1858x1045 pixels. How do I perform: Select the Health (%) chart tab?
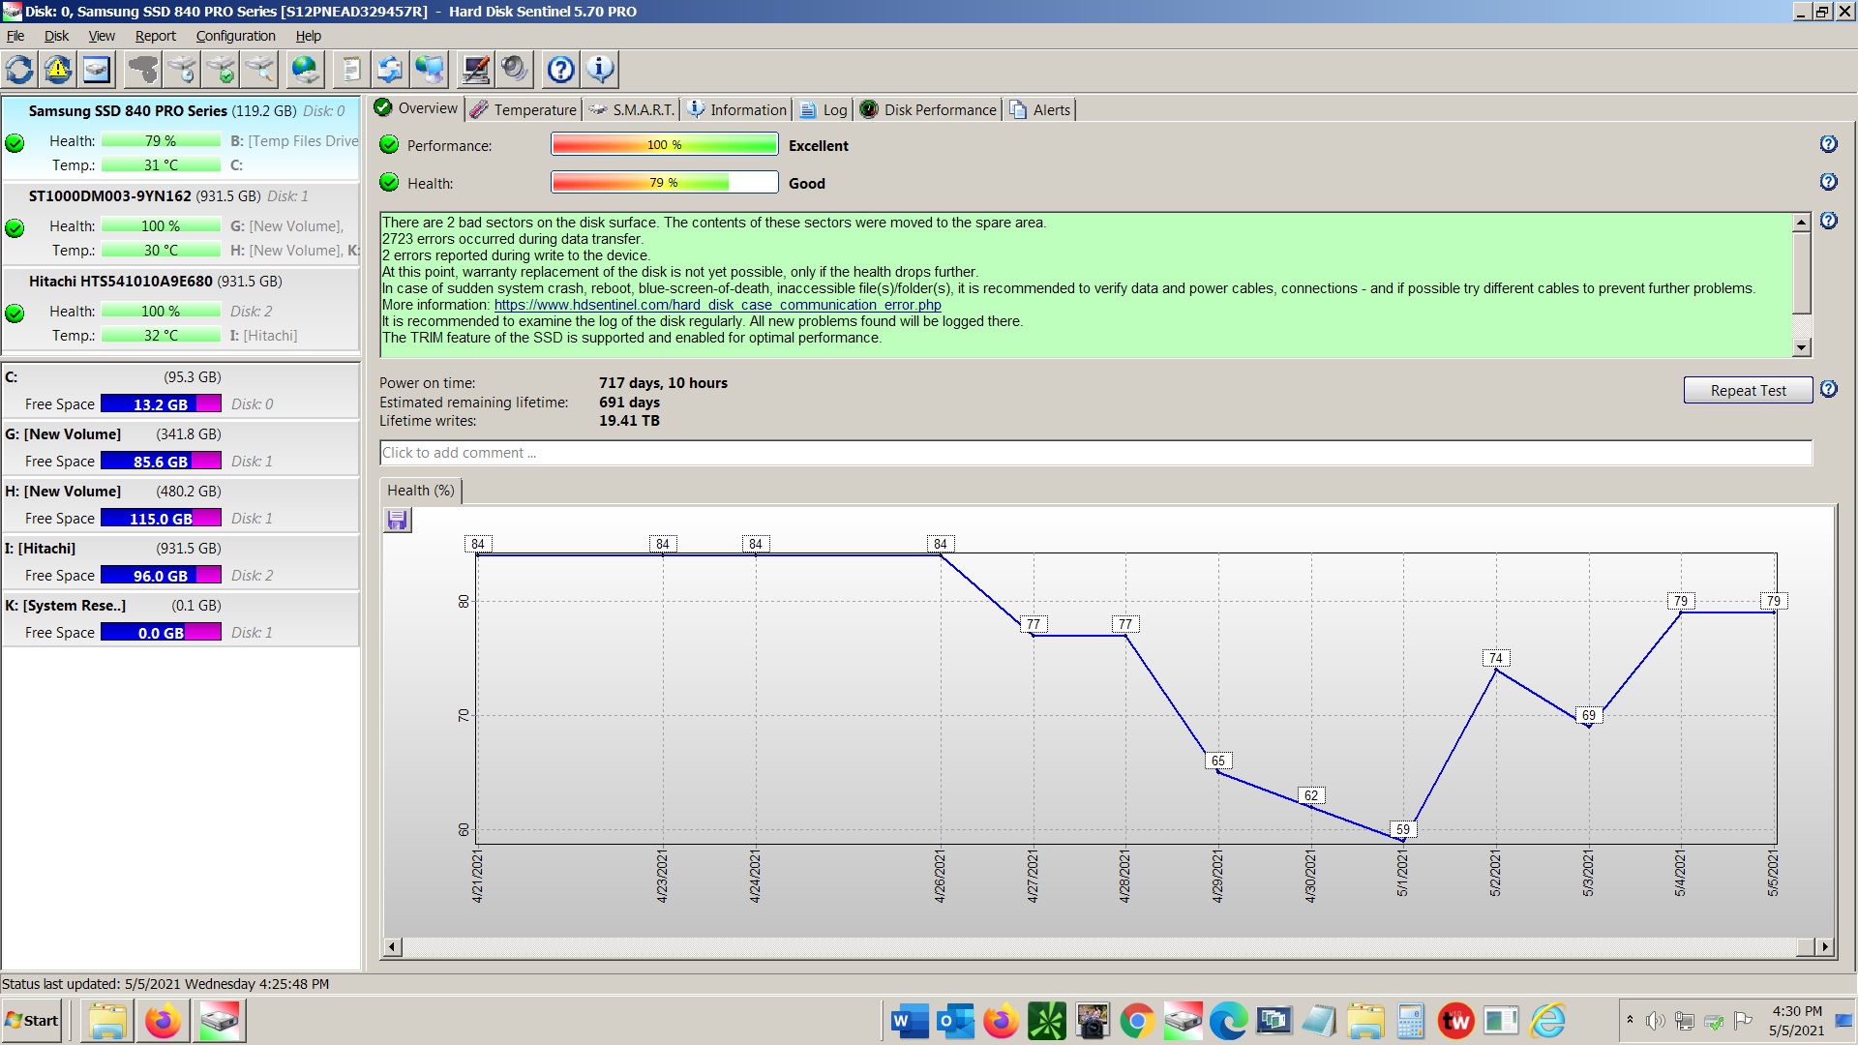[421, 491]
